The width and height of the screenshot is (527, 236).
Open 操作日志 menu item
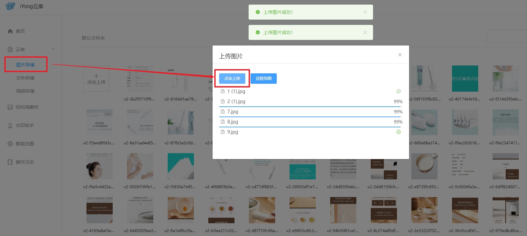pyautogui.click(x=25, y=162)
